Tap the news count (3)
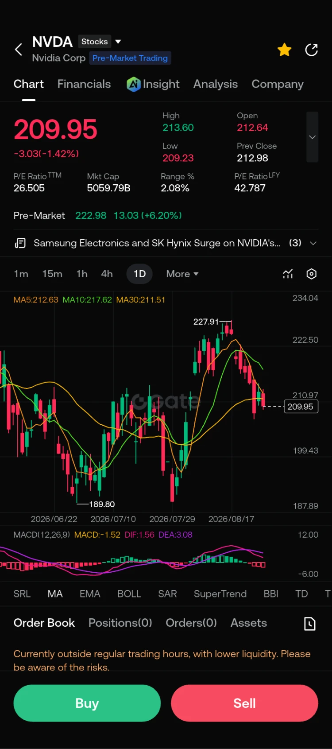 pyautogui.click(x=295, y=243)
